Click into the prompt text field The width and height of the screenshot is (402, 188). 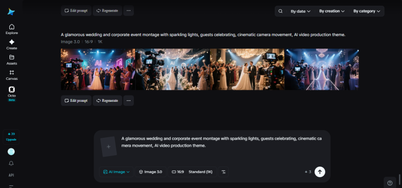[x=222, y=142]
